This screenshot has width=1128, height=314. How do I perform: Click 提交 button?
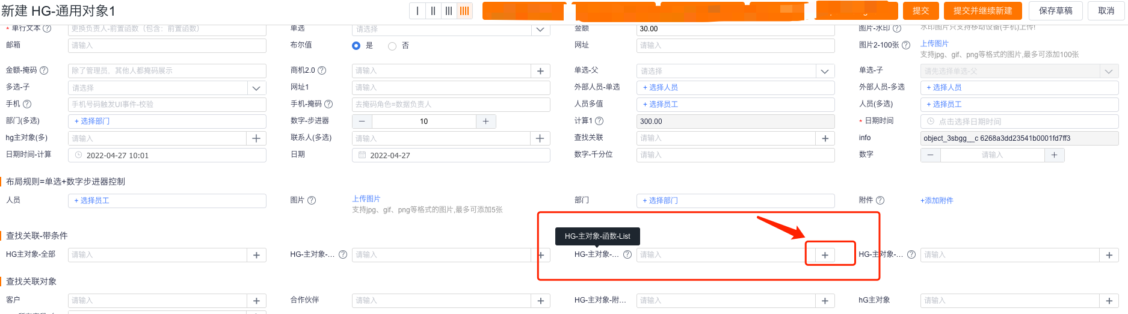coord(920,11)
